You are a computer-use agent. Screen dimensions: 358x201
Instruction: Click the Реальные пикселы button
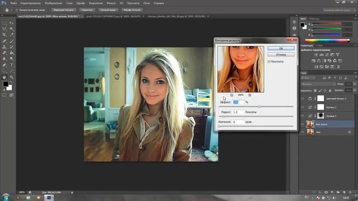pyautogui.click(x=63, y=10)
